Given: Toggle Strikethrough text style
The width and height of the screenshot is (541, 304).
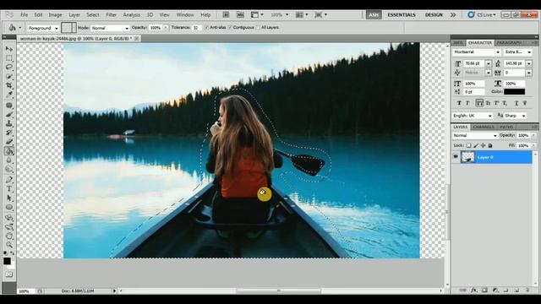Looking at the screenshot, I should click(524, 103).
